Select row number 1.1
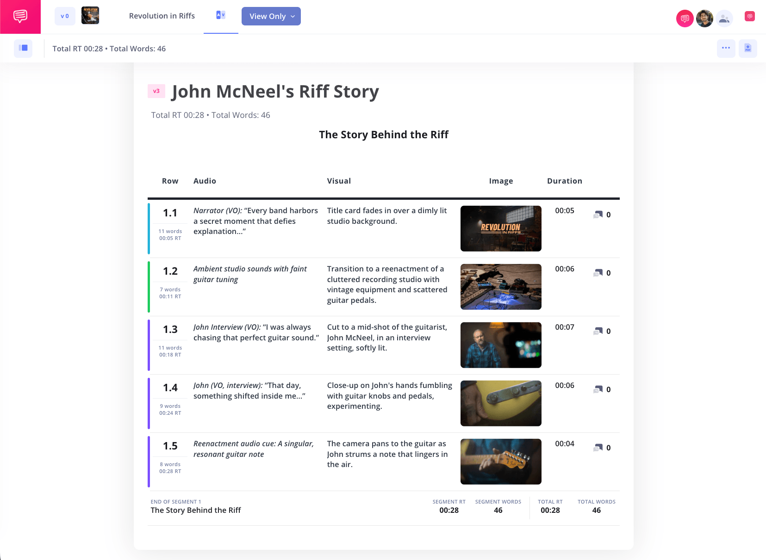Image resolution: width=766 pixels, height=560 pixels. [x=170, y=213]
